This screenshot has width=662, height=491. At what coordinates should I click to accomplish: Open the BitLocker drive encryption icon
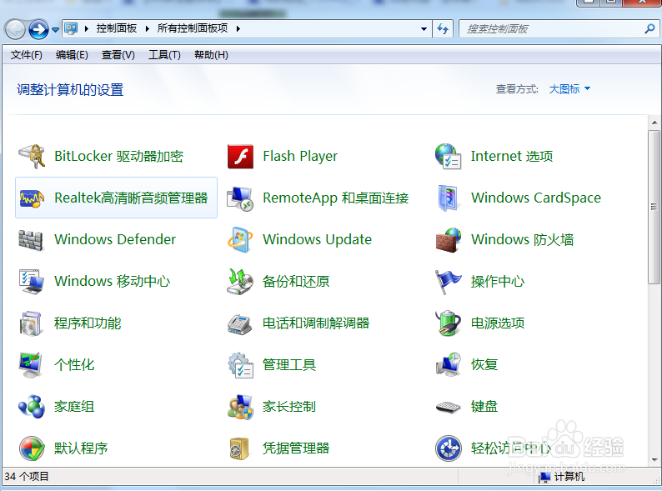(32, 156)
